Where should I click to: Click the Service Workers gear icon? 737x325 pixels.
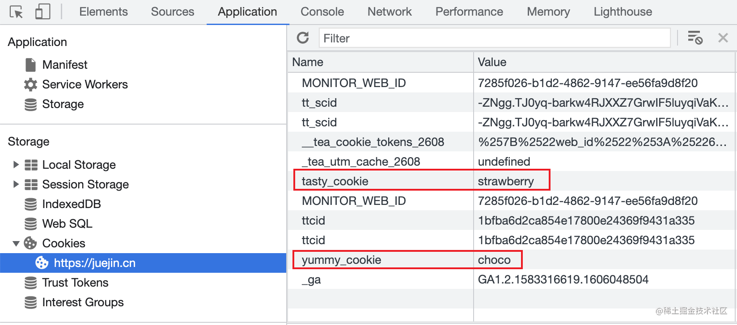(30, 84)
